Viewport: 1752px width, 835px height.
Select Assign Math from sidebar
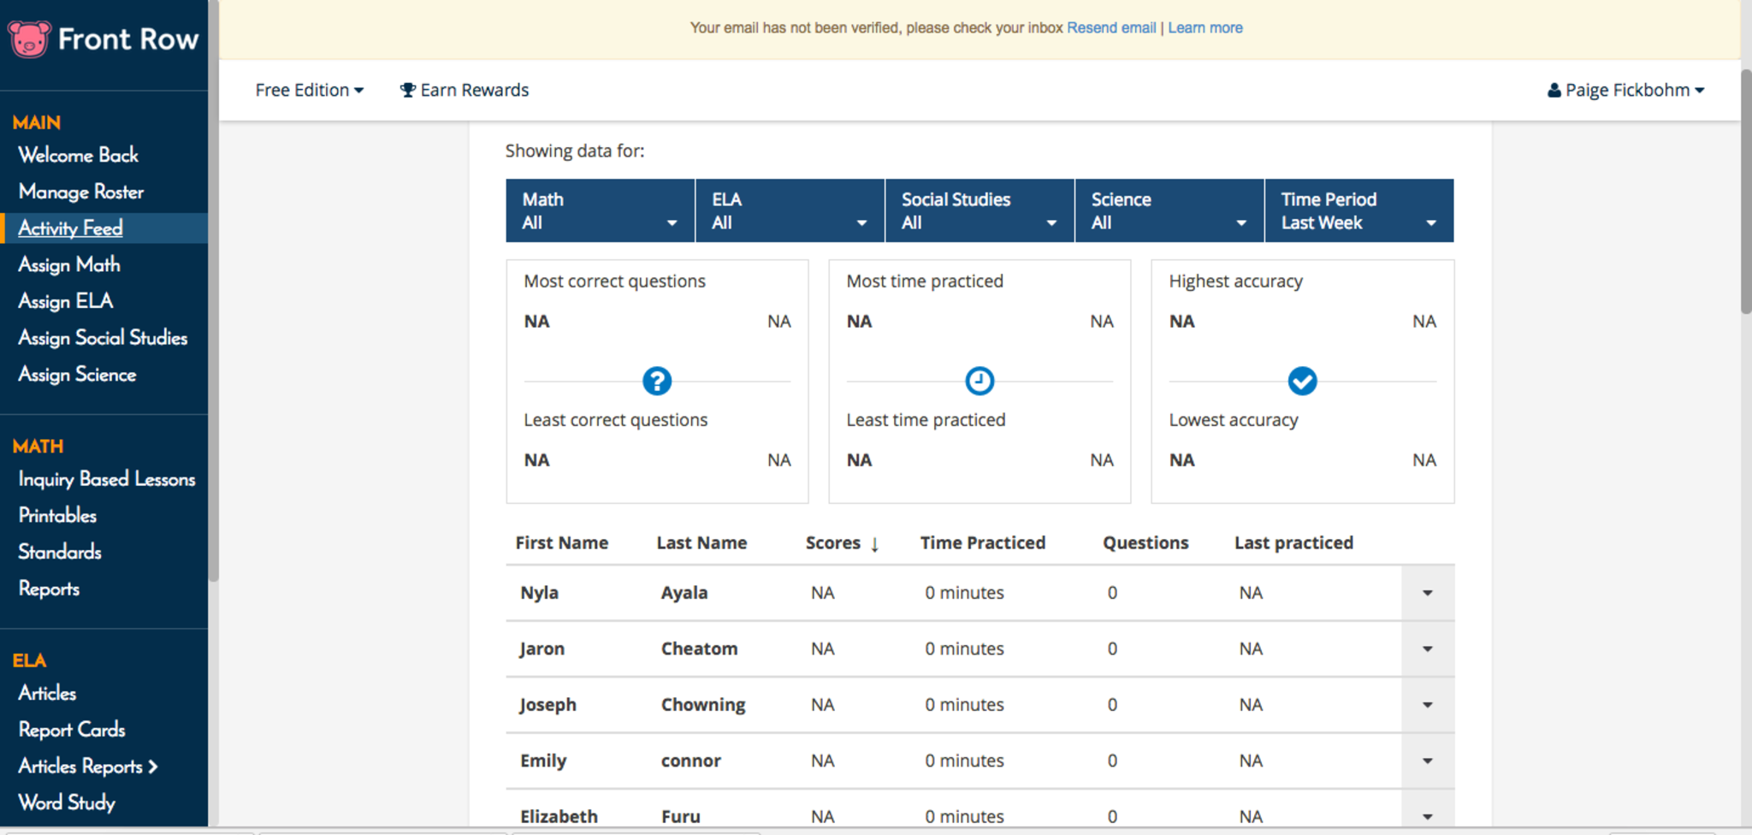pos(69,265)
